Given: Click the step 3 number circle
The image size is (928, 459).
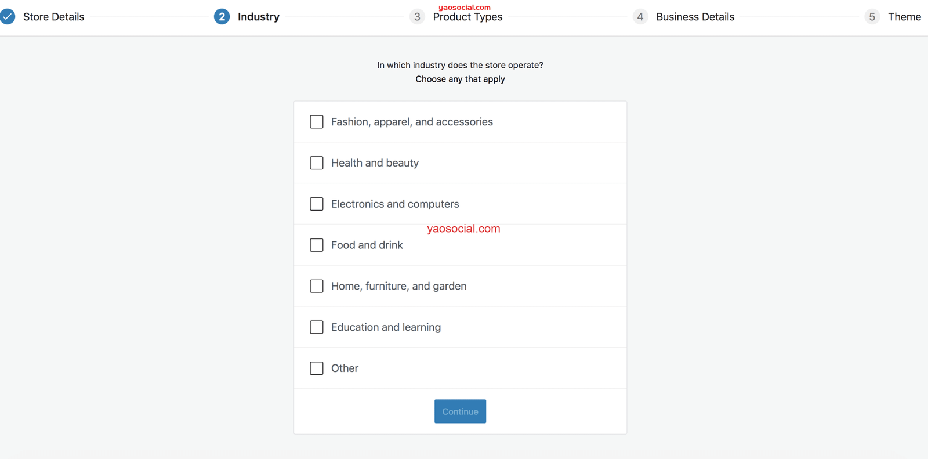Looking at the screenshot, I should tap(417, 17).
